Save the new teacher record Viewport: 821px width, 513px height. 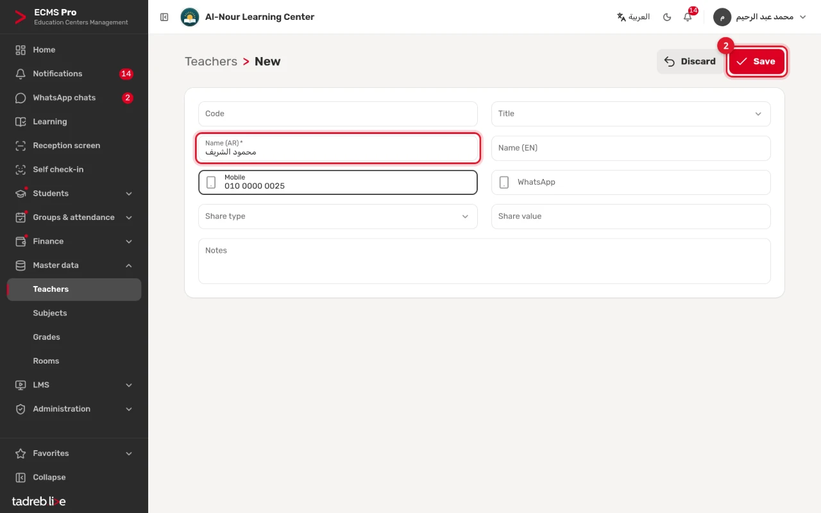[757, 62]
